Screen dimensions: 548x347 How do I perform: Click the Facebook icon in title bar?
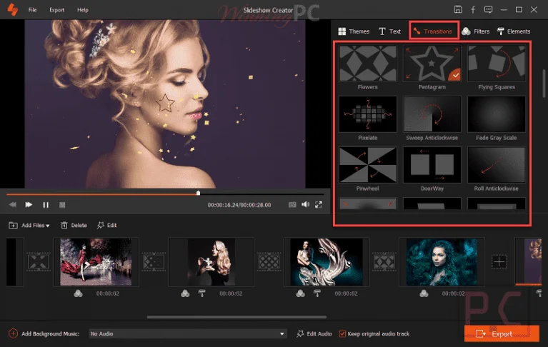473,9
